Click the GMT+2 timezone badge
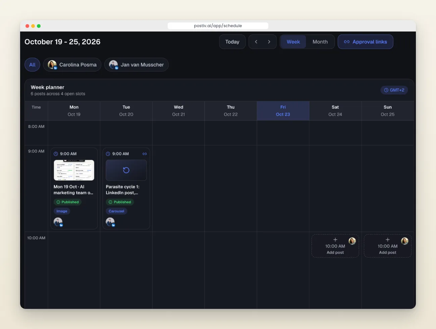The height and width of the screenshot is (329, 436). (394, 90)
